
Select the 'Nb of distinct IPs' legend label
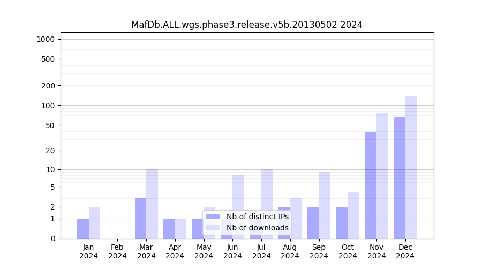tap(257, 217)
